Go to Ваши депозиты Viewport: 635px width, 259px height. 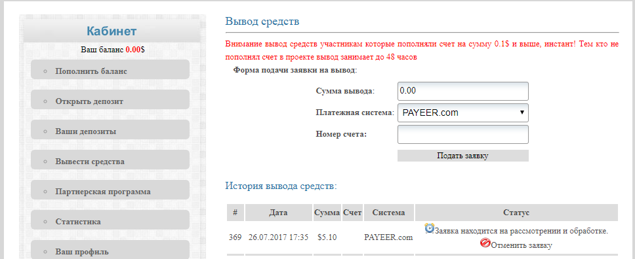[x=110, y=129]
